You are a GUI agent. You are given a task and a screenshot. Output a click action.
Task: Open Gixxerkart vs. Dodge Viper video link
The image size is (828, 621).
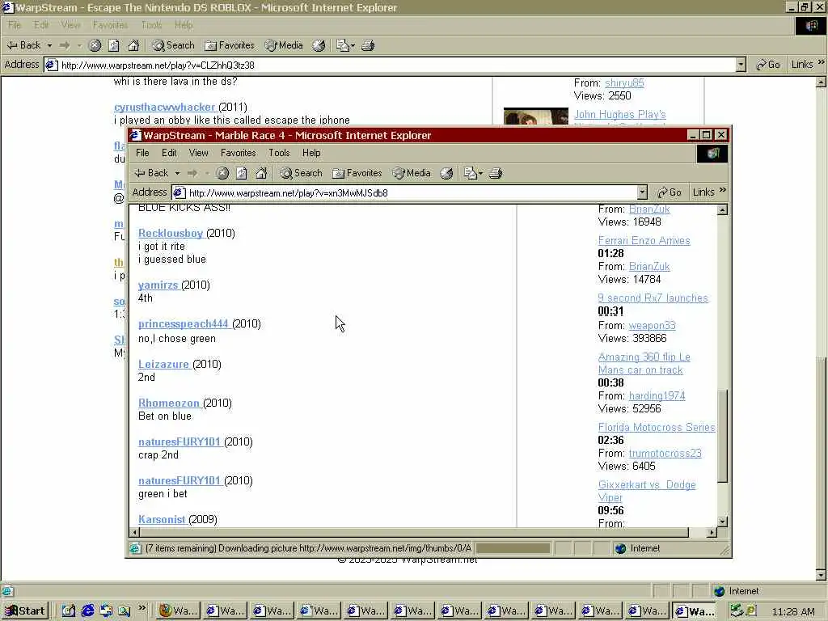(x=647, y=491)
